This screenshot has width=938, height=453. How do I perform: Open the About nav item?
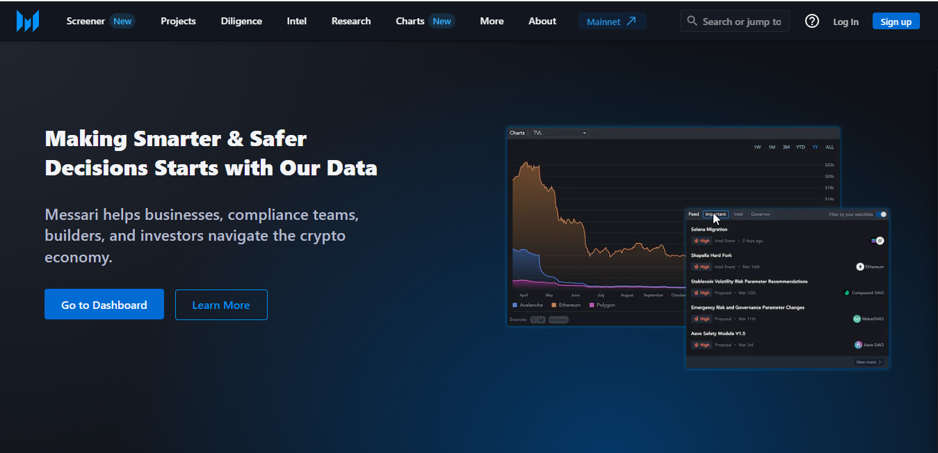542,21
